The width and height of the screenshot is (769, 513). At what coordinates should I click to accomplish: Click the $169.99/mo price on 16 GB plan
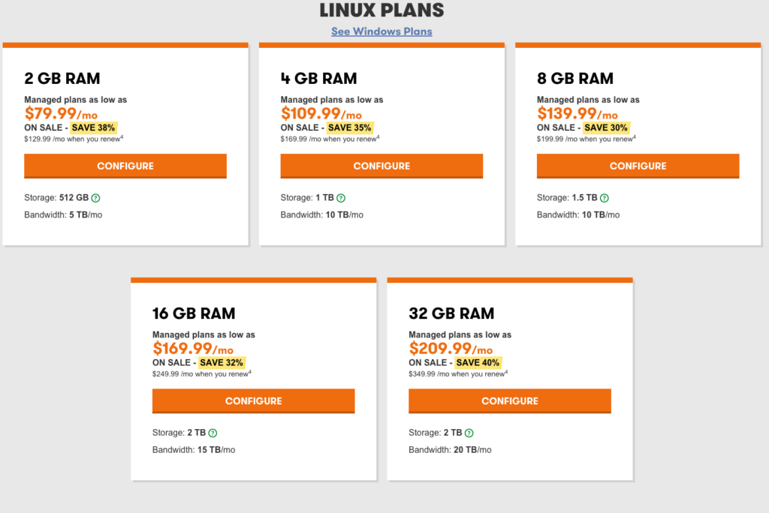point(193,349)
